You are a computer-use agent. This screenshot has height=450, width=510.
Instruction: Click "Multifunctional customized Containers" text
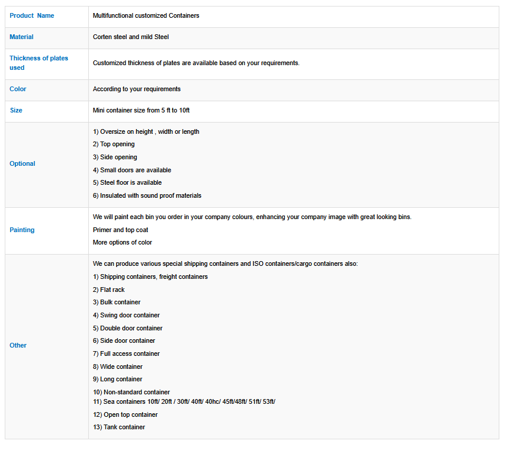point(146,16)
